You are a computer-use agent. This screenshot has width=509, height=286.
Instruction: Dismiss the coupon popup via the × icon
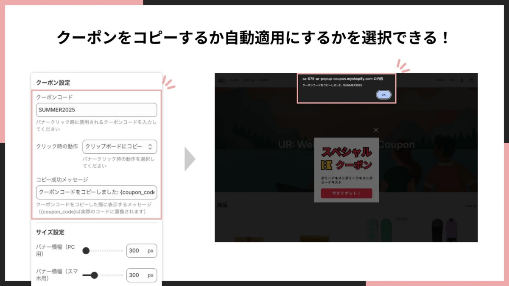coord(376,130)
